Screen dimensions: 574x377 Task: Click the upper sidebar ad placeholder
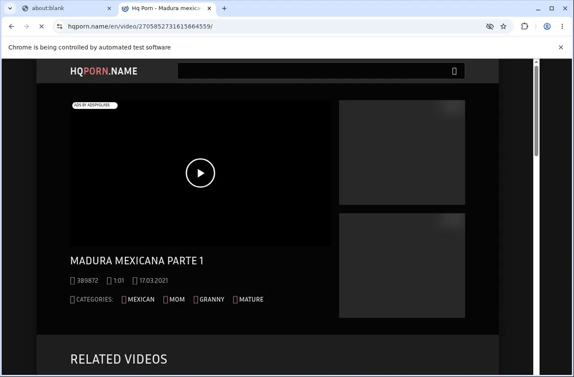[402, 153]
